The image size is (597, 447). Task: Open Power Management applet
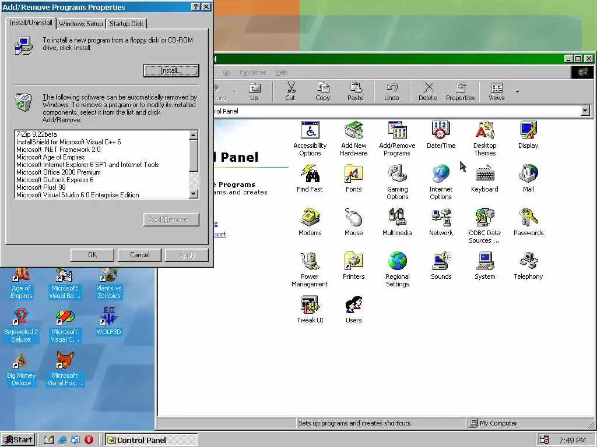[x=310, y=270]
